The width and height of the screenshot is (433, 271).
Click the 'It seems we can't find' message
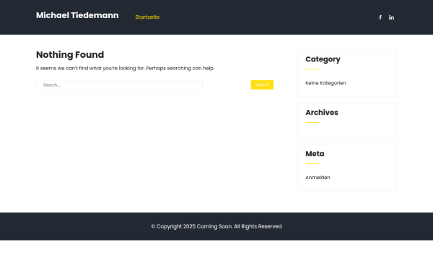pos(125,69)
